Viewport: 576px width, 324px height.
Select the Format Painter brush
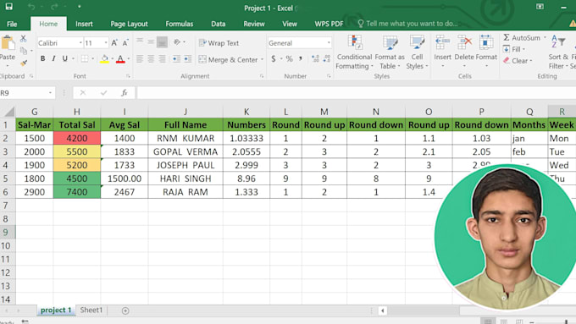point(24,63)
